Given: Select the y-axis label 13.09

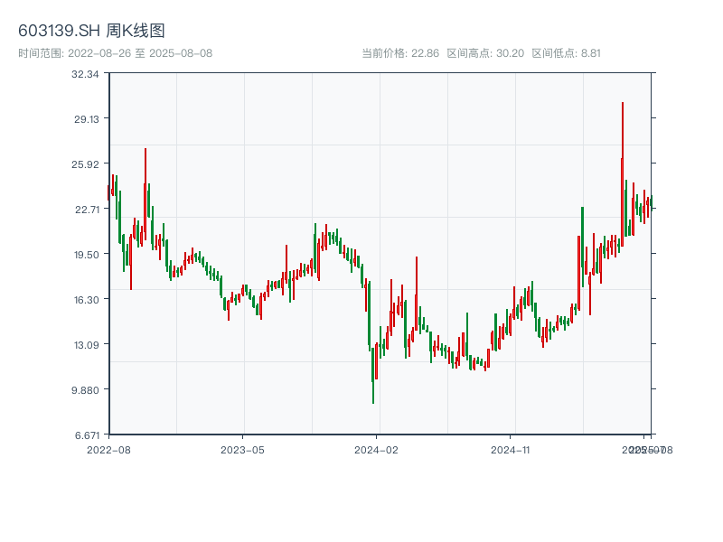Looking at the screenshot, I should pos(87,345).
